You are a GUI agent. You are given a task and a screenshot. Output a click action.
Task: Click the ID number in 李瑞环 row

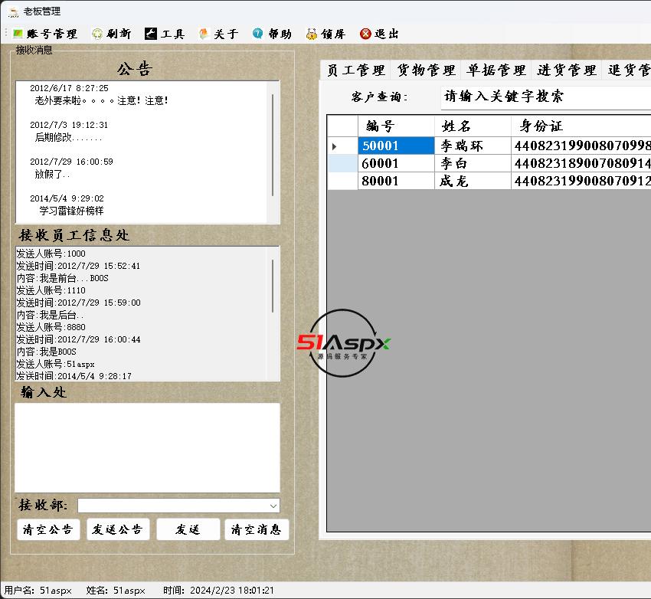[x=581, y=146]
